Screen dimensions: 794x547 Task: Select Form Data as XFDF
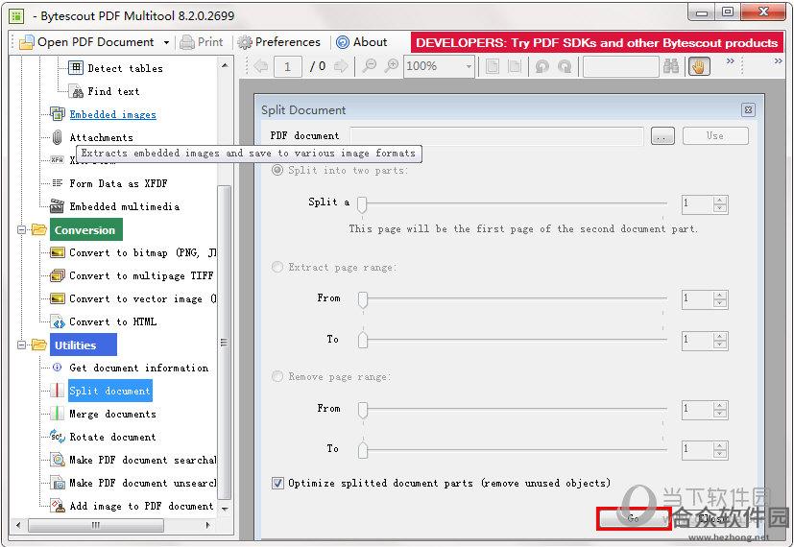tap(118, 183)
